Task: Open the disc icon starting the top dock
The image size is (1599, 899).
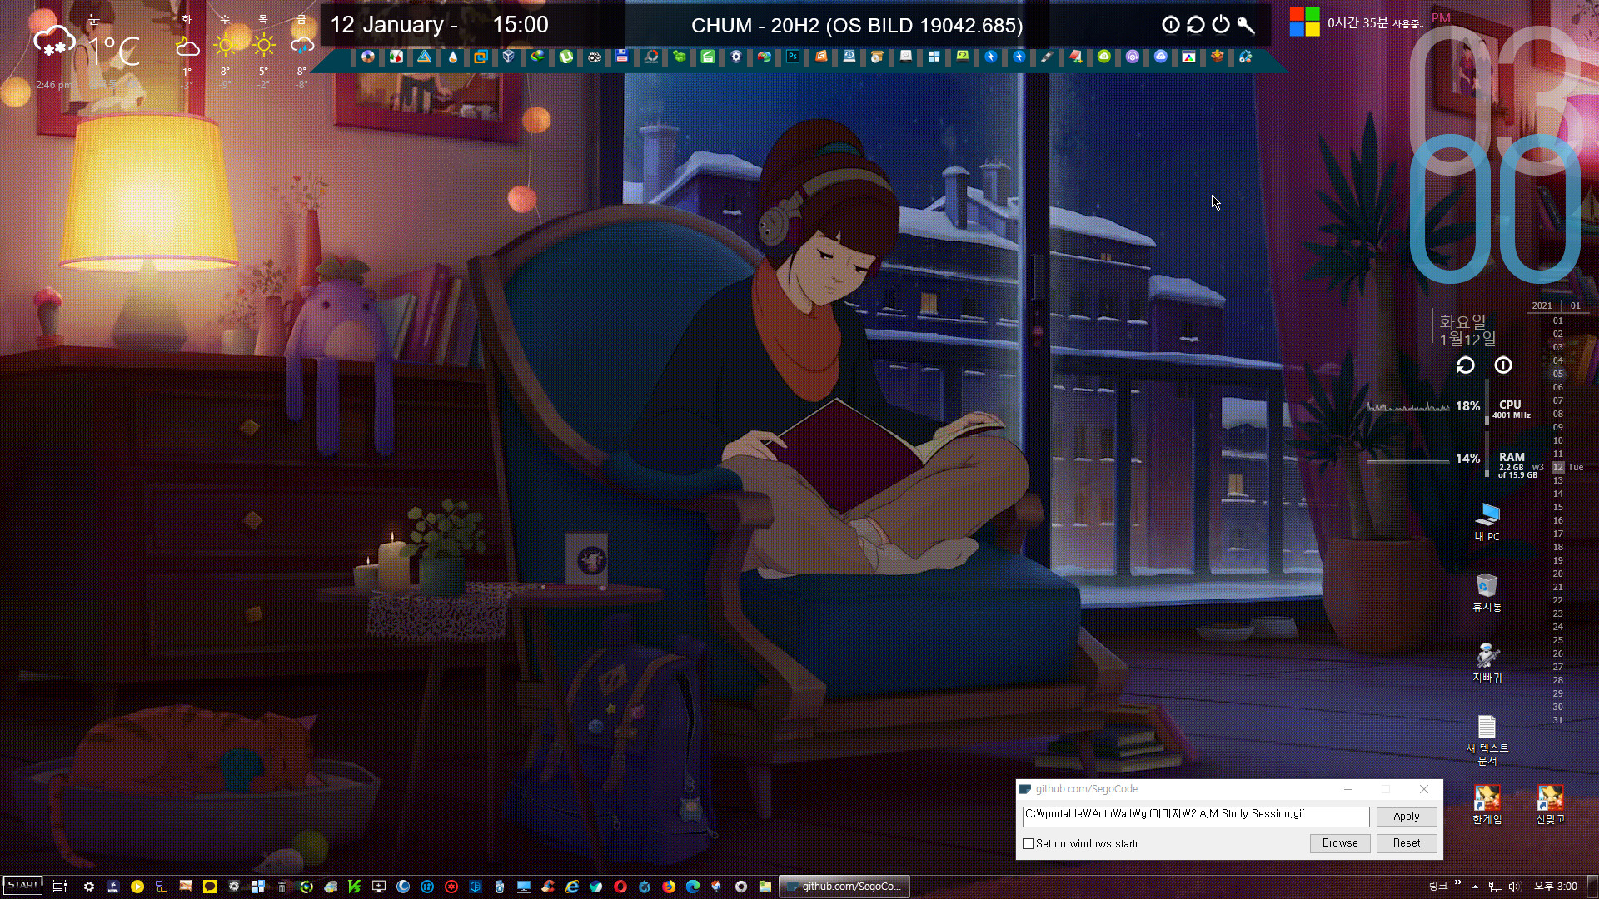Action: point(368,57)
